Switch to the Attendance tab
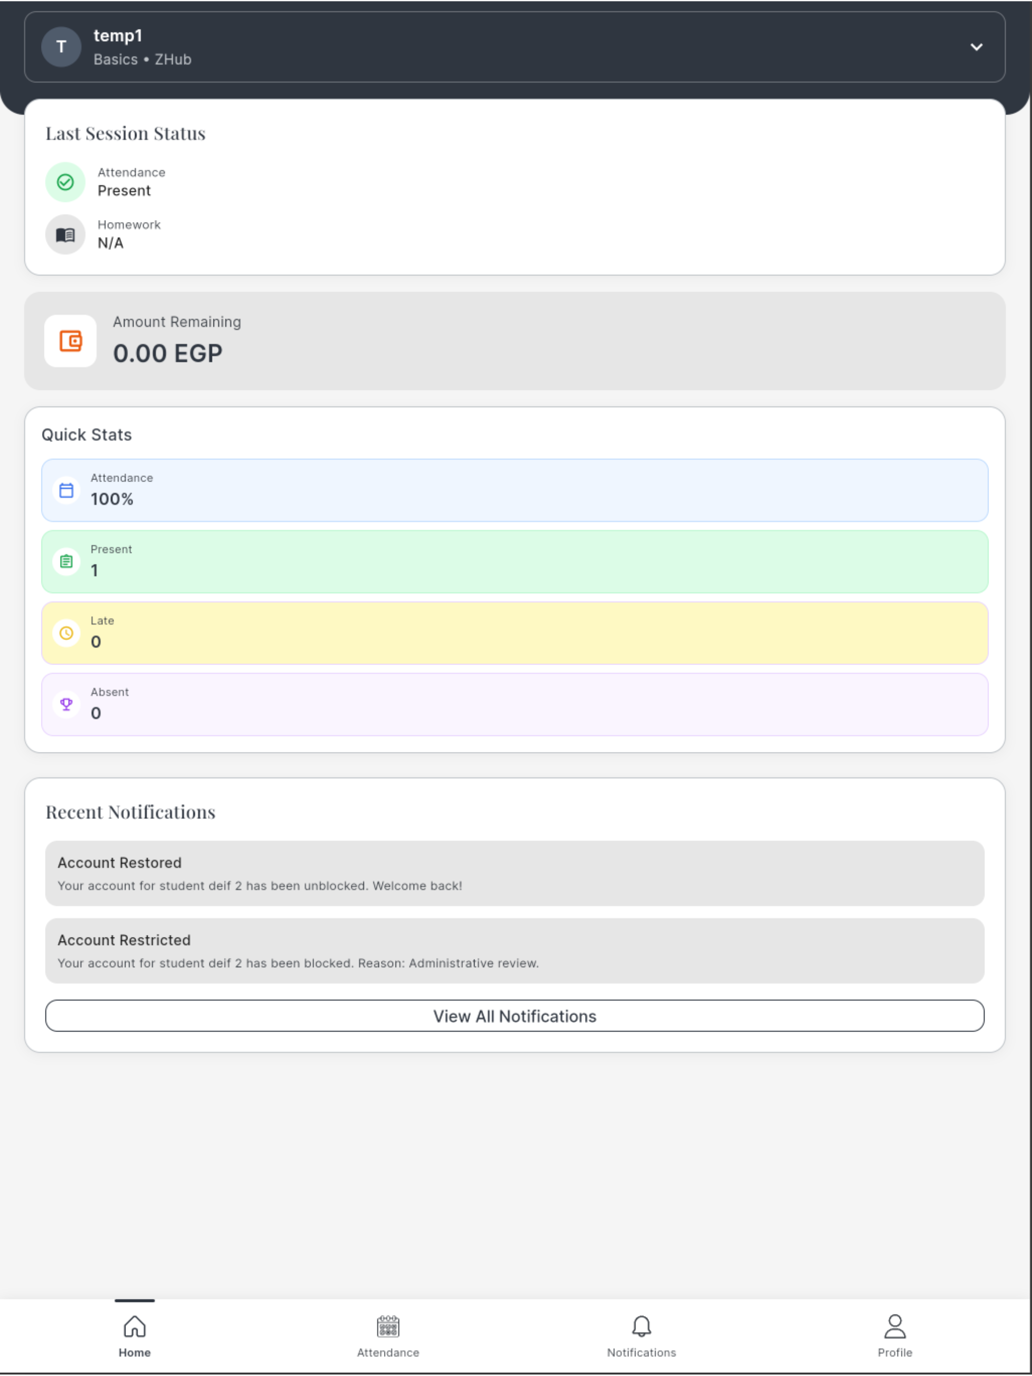The height and width of the screenshot is (1376, 1032). point(388,1336)
